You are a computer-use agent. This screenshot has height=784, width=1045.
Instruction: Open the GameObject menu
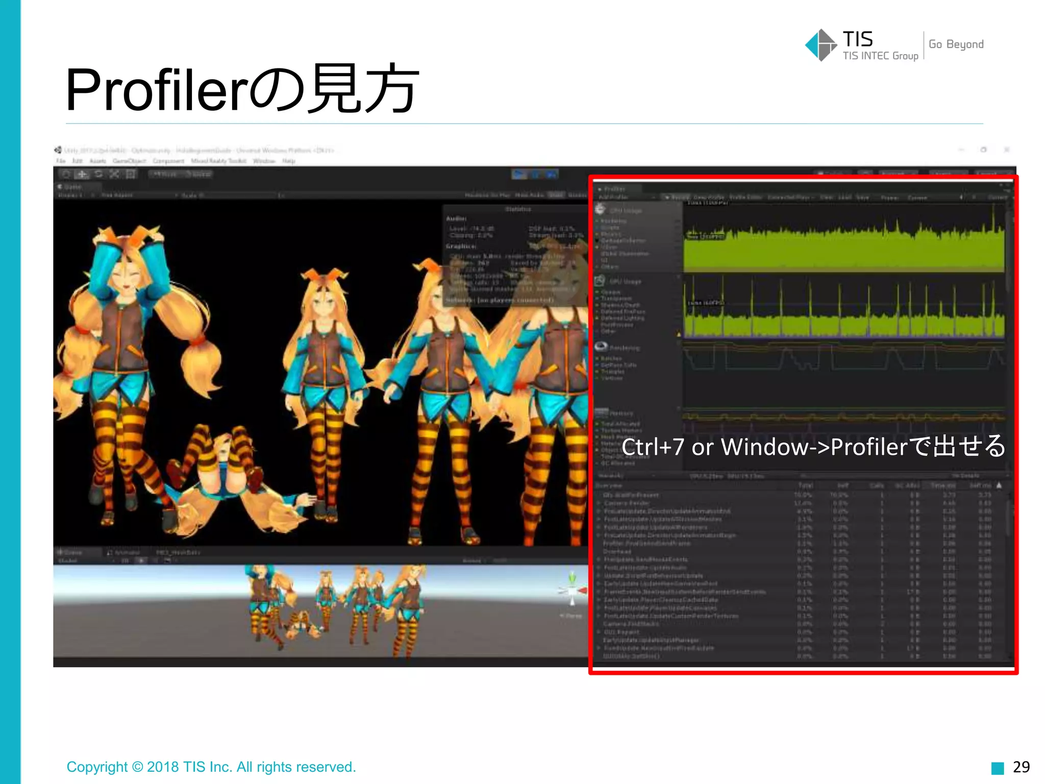pyautogui.click(x=129, y=161)
